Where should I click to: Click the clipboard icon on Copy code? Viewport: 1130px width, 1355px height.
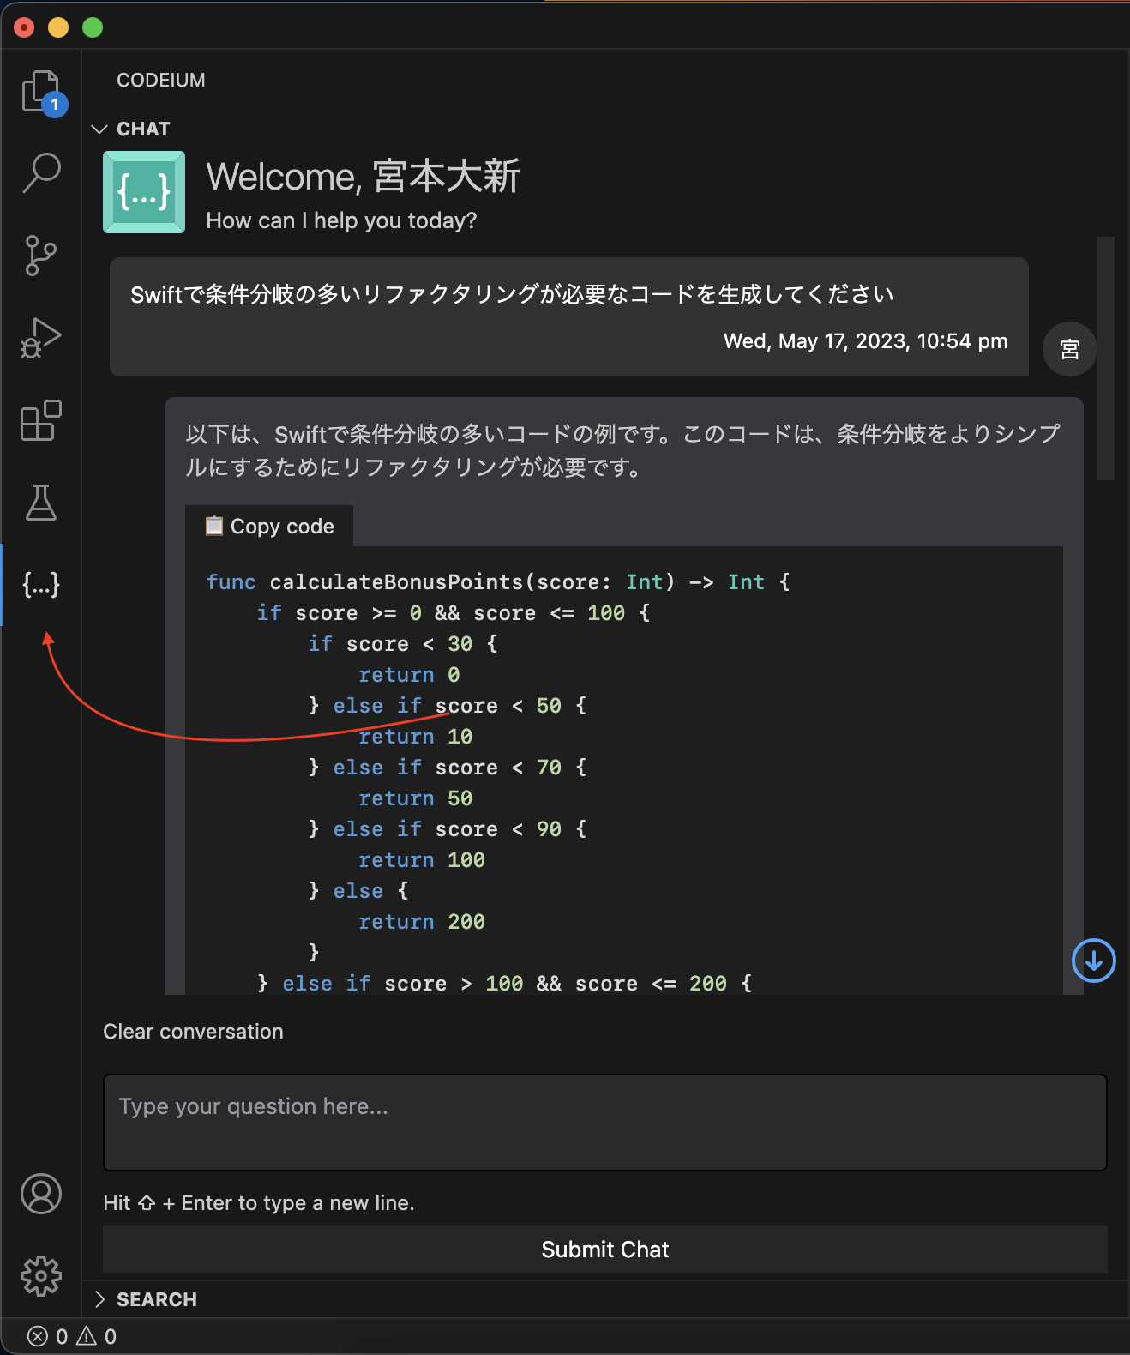[214, 526]
